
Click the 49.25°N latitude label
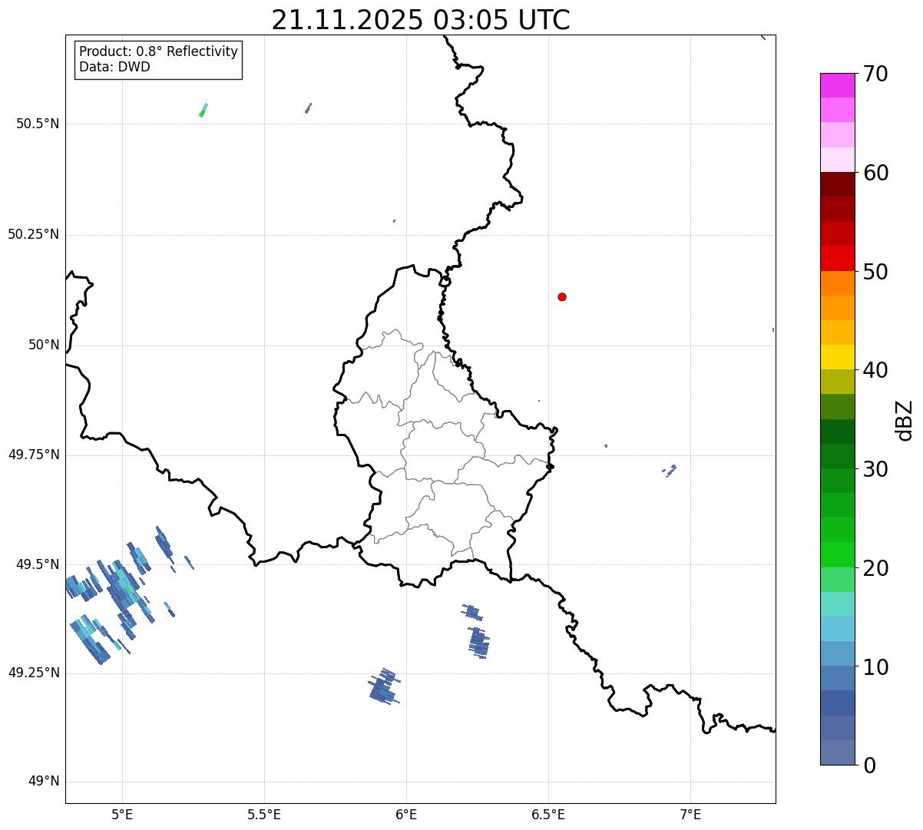(34, 673)
